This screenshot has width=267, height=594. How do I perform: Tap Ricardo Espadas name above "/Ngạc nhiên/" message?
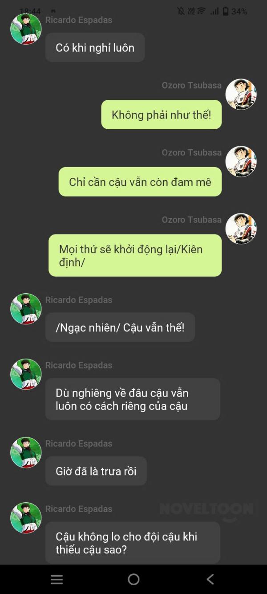pos(79,300)
